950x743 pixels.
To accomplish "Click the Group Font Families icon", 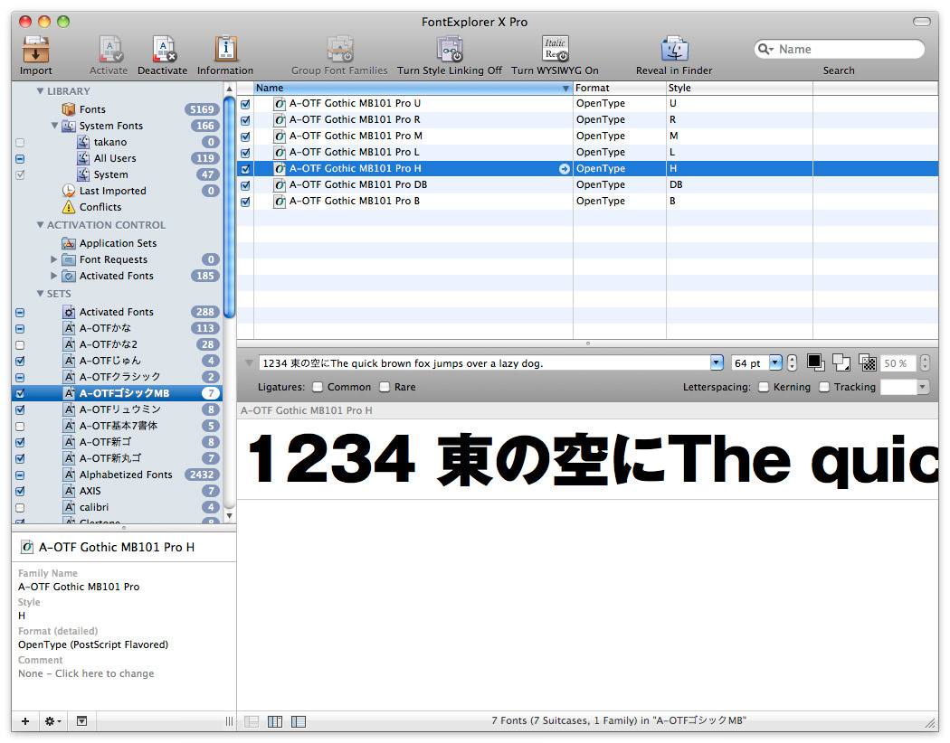I will point(339,50).
